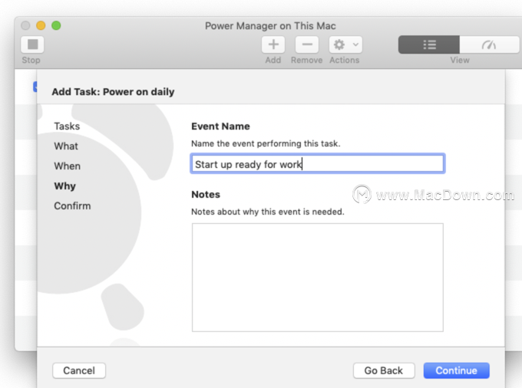Expand the Actions dropdown chevron

click(355, 44)
